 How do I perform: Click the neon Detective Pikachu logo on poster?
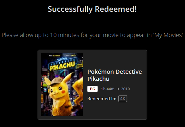(x=63, y=64)
